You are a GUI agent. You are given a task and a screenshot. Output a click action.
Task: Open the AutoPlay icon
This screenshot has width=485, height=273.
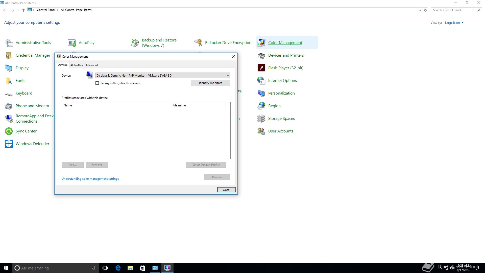[x=72, y=43]
